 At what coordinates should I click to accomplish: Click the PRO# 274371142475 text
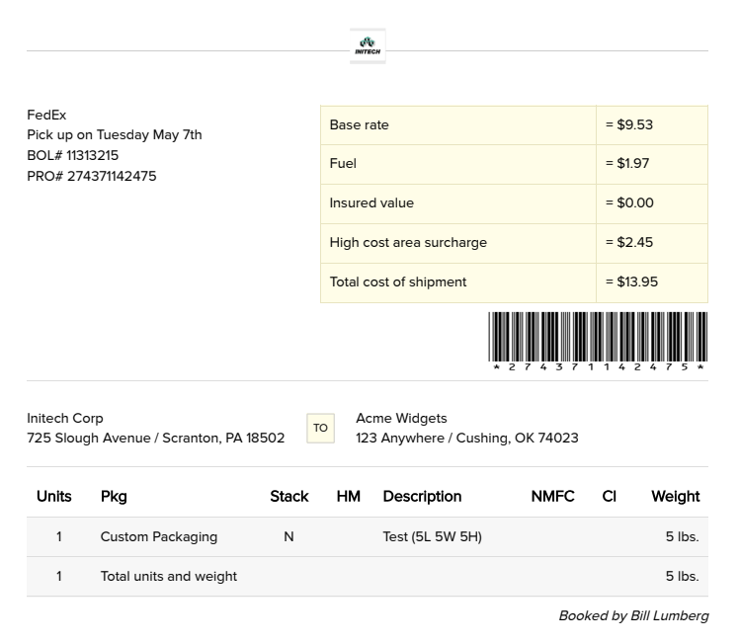pos(91,176)
